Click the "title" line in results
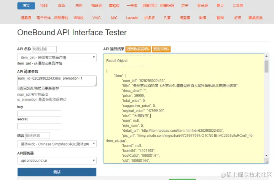The height and width of the screenshot is (180, 274). click(x=180, y=86)
